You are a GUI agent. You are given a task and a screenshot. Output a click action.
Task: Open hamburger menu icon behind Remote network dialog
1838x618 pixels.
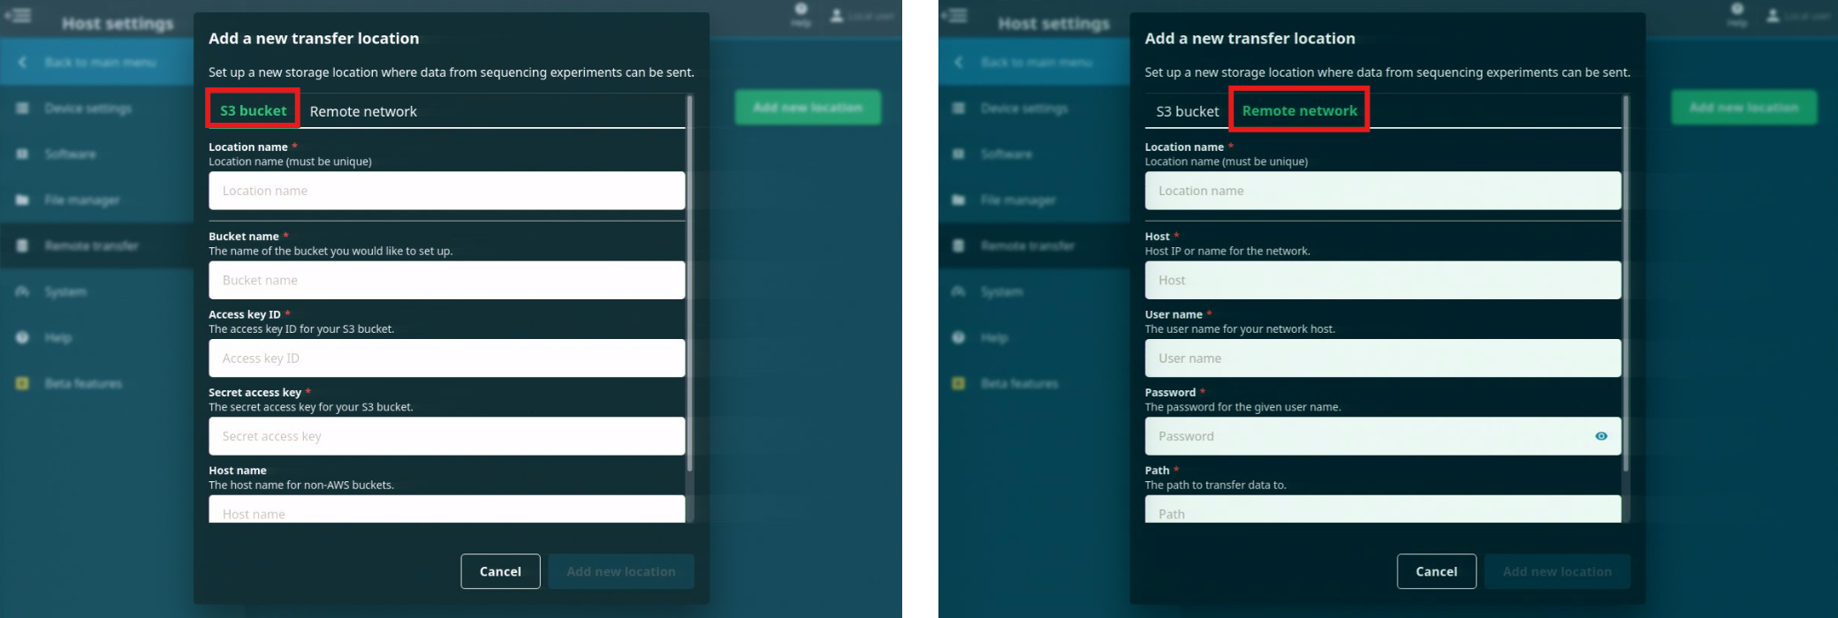[x=955, y=15]
